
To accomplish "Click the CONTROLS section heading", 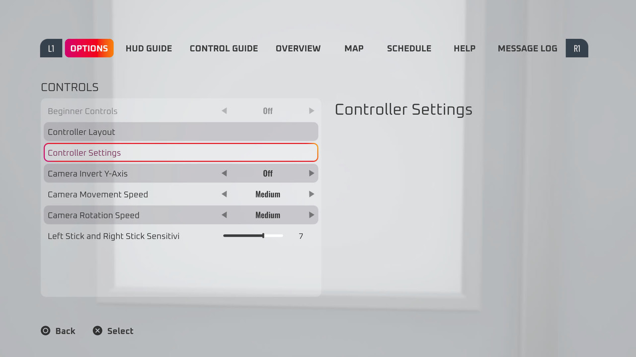I will coord(70,87).
